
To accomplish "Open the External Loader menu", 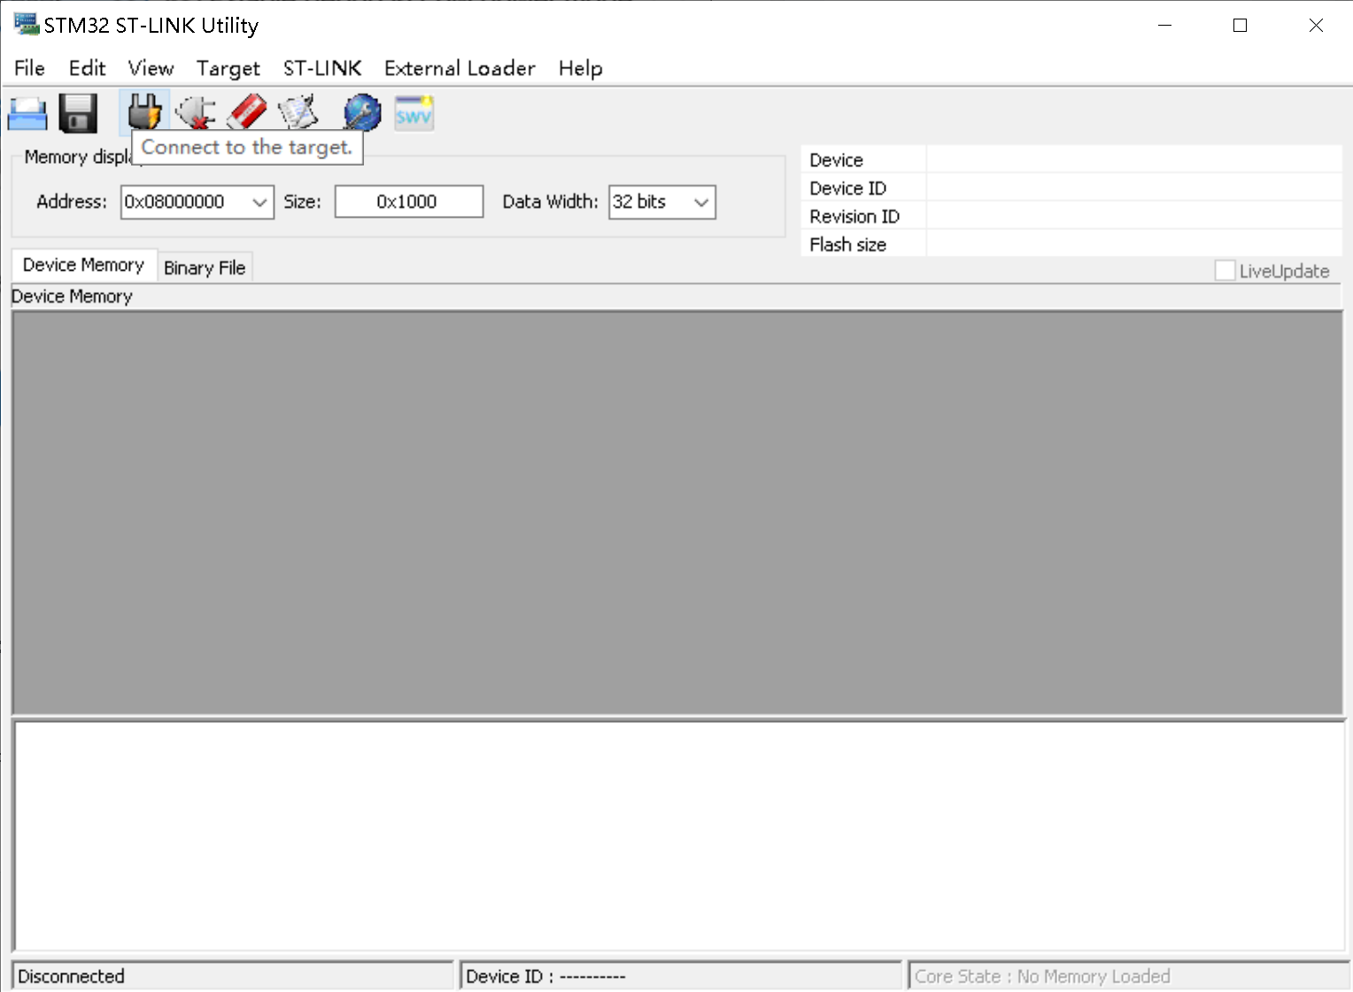I will click(x=460, y=68).
